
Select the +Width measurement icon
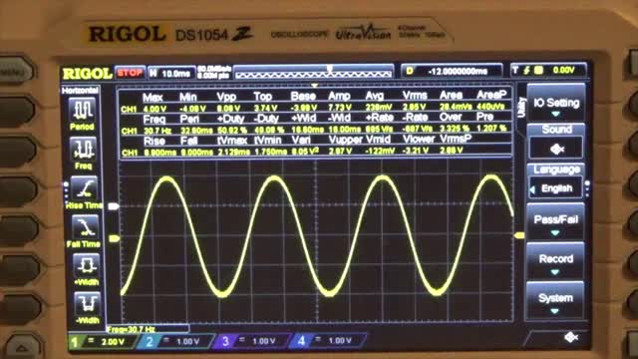(x=86, y=269)
